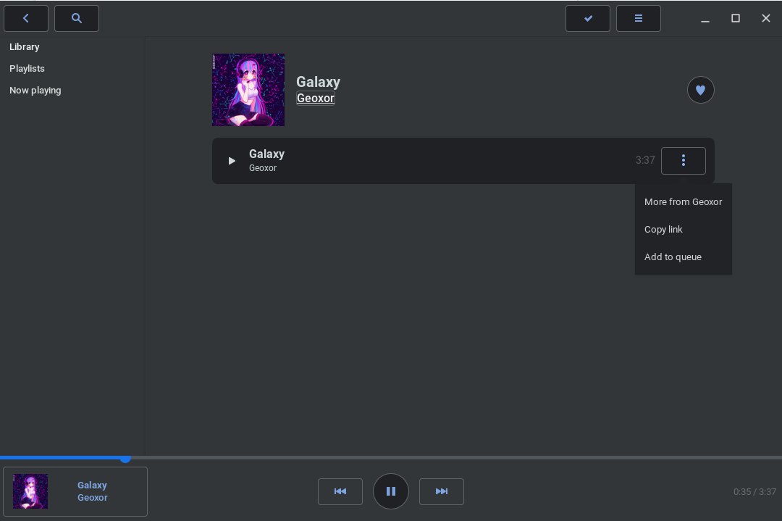Screen dimensions: 782x521
Task: Click the Galaxy album cover art
Action: click(x=248, y=90)
